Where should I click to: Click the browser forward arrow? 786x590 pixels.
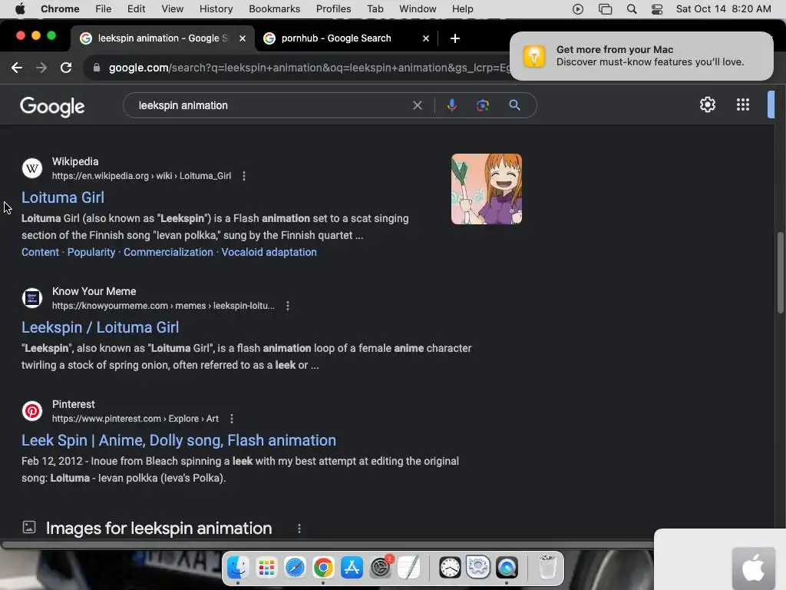click(41, 68)
